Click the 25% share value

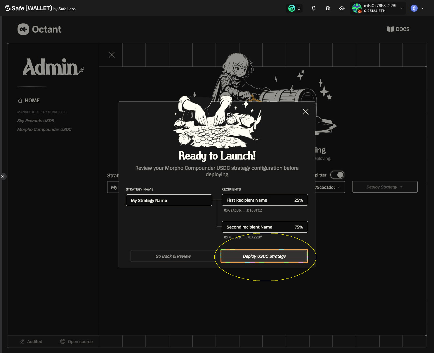coord(298,200)
